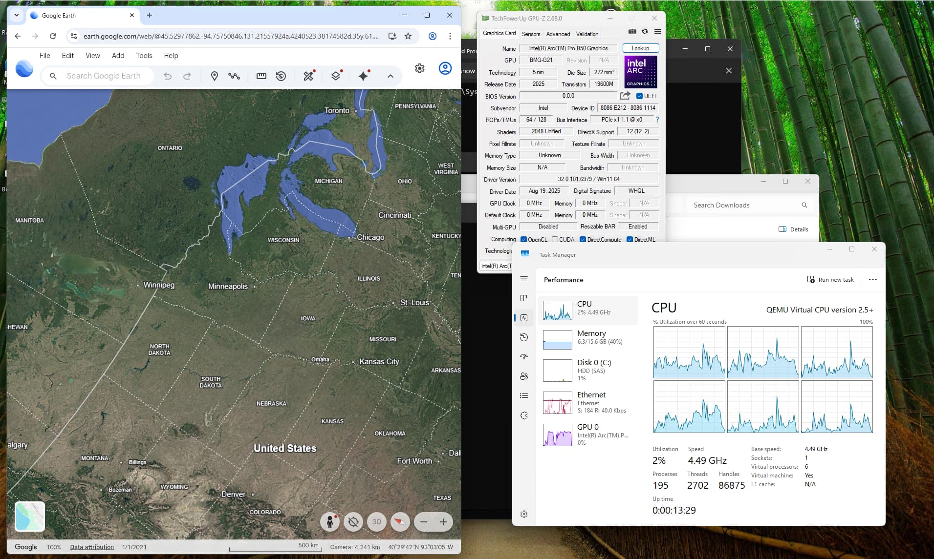The width and height of the screenshot is (934, 559).
Task: Select the measure distance ruler icon
Action: tap(261, 76)
